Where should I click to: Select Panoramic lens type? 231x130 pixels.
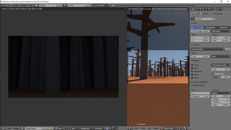[224, 27]
